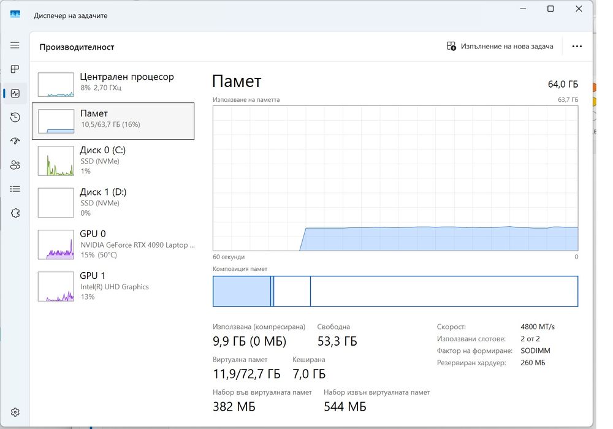Screen dimensions: 613x429
Task: Open the three-dot more options menu
Action: coord(576,47)
